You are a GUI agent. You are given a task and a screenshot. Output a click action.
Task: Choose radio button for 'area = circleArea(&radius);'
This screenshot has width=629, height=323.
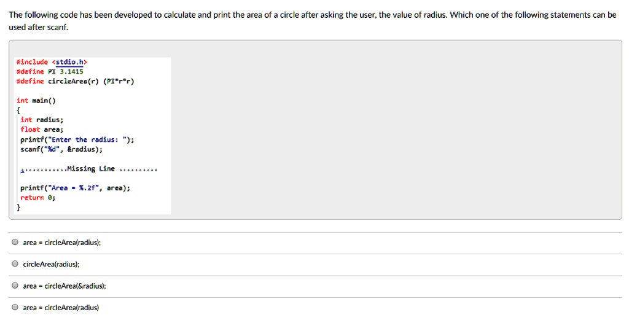15,286
